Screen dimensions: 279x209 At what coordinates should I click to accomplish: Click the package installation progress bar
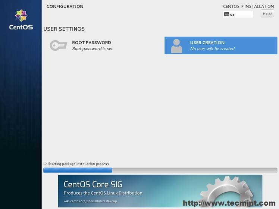click(160, 170)
